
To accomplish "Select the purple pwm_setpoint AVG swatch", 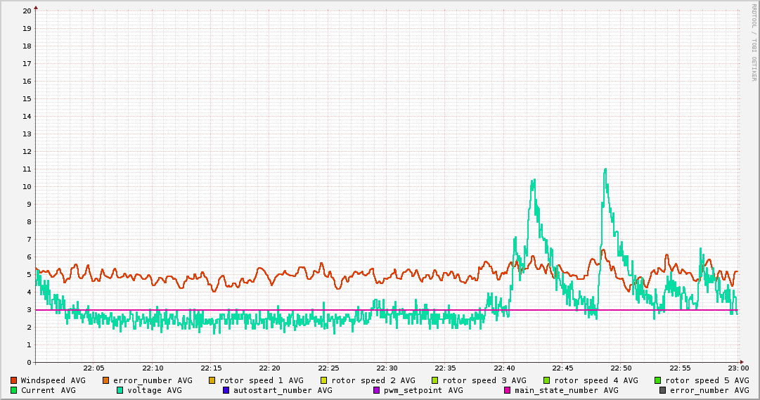I will (377, 390).
